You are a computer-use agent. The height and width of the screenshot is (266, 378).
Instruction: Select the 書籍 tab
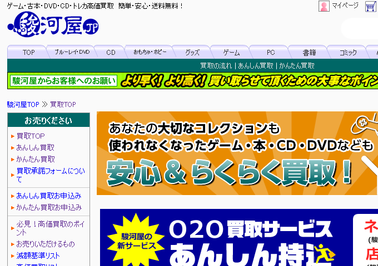pyautogui.click(x=309, y=52)
